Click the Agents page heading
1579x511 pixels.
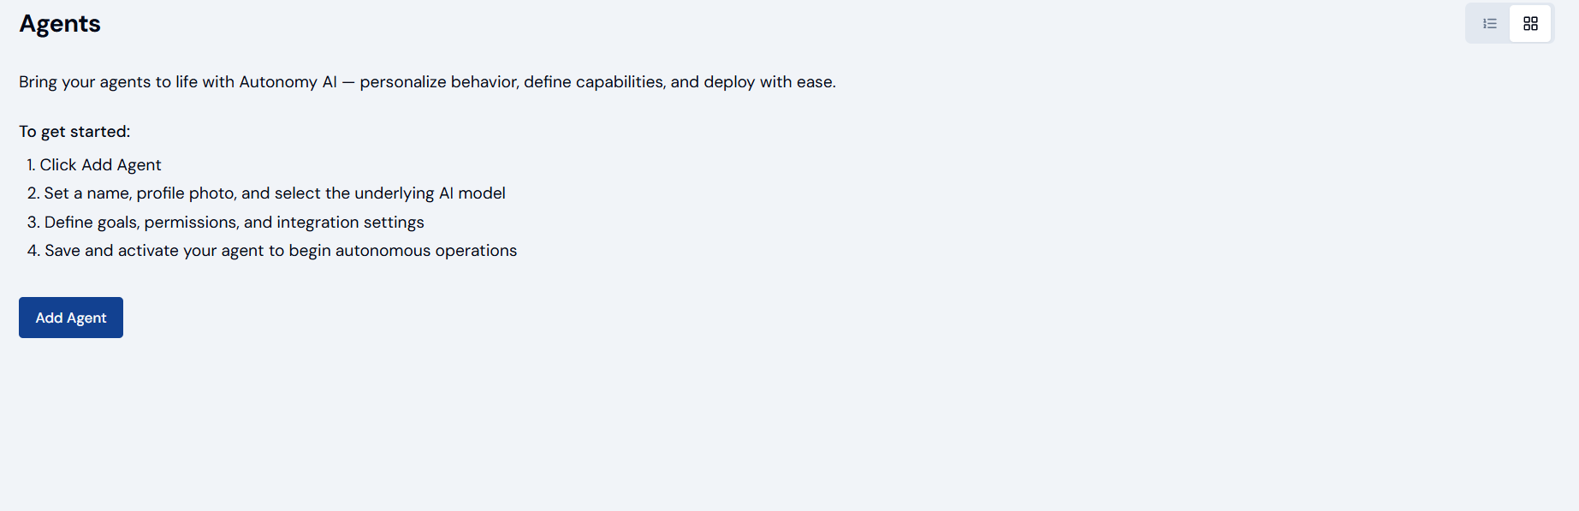[60, 24]
